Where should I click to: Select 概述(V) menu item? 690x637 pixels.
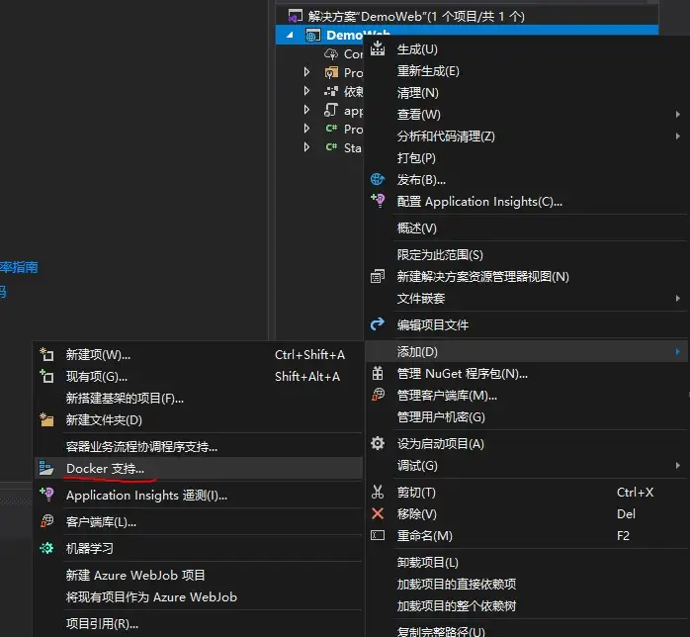click(x=417, y=228)
